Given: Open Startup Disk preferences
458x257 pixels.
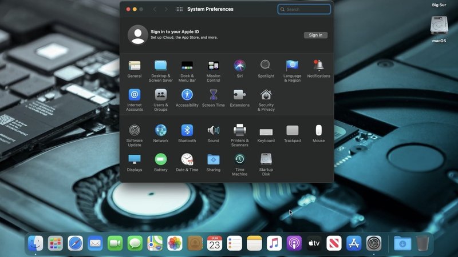Looking at the screenshot, I should click(266, 165).
